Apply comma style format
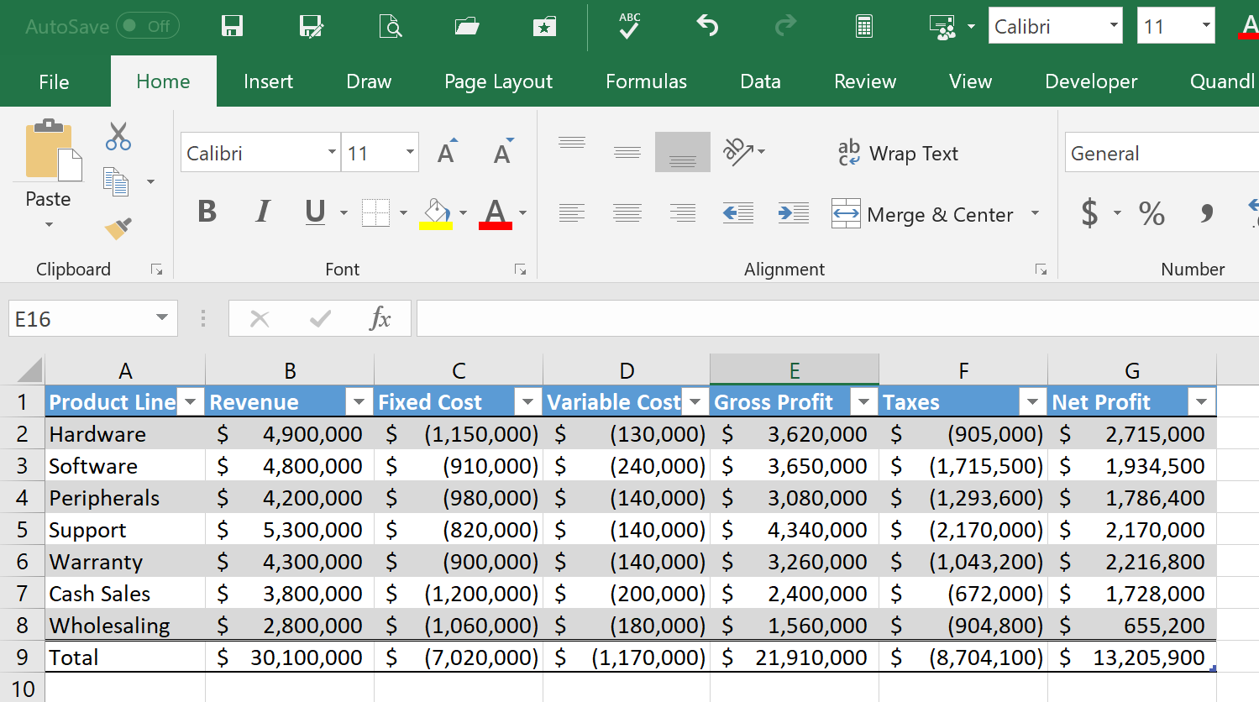 (x=1207, y=213)
